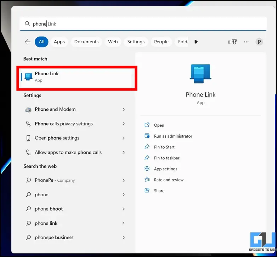Expand Allow apps to make phone calls chevron
This screenshot has height=257, width=277.
click(x=124, y=152)
